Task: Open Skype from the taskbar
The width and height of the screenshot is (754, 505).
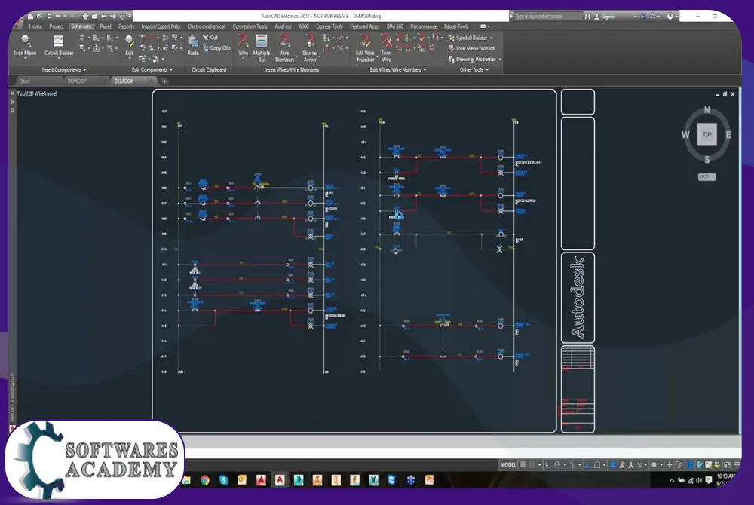Action: (x=224, y=480)
